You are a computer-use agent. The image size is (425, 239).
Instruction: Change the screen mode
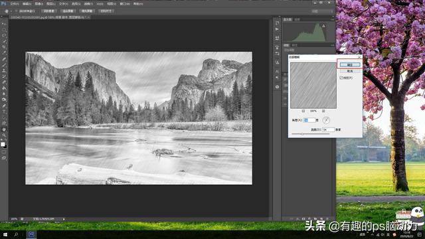[x=4, y=157]
